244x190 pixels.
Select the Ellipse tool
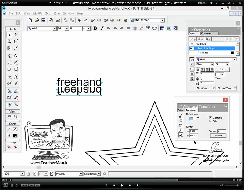9,69
